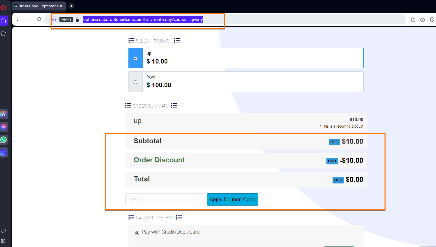Choose Pay with Credit/Debit Card radio

click(137, 233)
